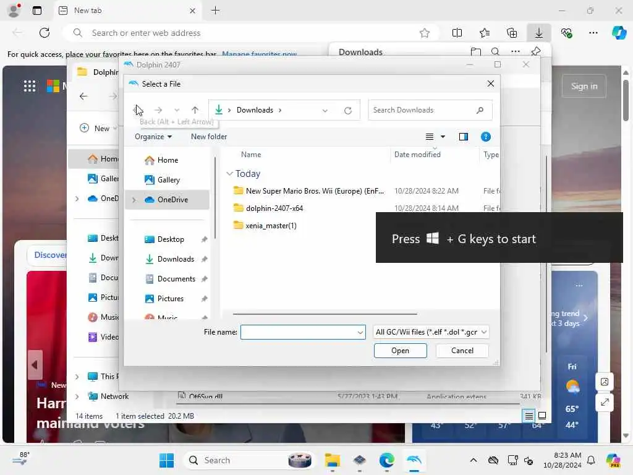The height and width of the screenshot is (475, 633).
Task: Add this page to favorites star
Action: point(424,33)
